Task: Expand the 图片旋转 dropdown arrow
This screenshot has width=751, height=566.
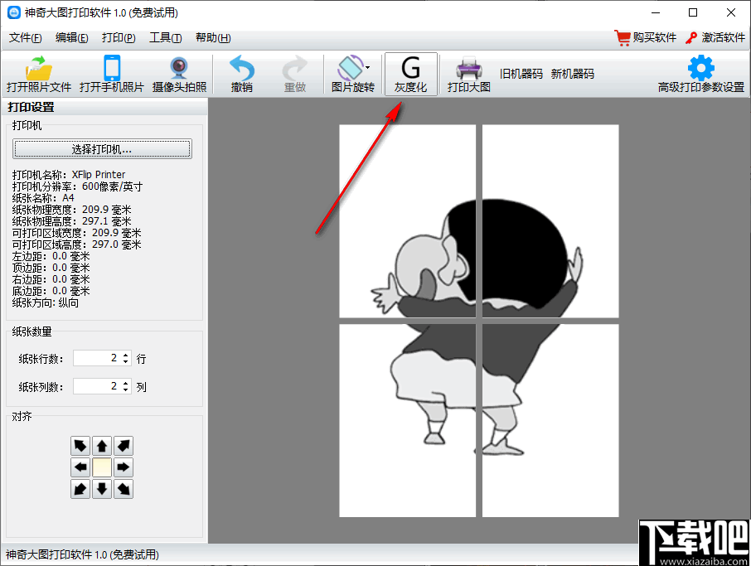Action: point(368,67)
